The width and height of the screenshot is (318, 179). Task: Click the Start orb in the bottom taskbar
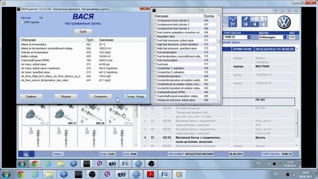click(6, 175)
